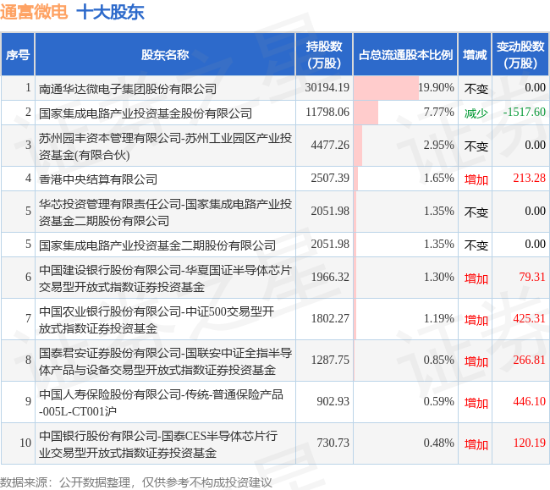Click the change value 120.19

point(530,443)
